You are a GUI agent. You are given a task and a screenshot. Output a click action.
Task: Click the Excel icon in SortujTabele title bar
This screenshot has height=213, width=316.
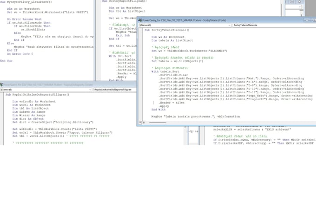tap(140, 20)
